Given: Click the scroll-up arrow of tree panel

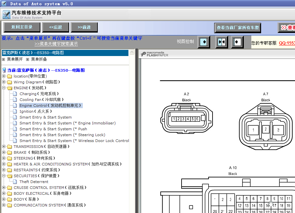Looking at the screenshot, I should (x=132, y=52).
